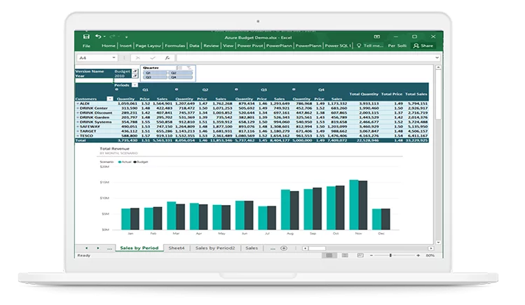Switch to Page Layout view icon

(345, 255)
